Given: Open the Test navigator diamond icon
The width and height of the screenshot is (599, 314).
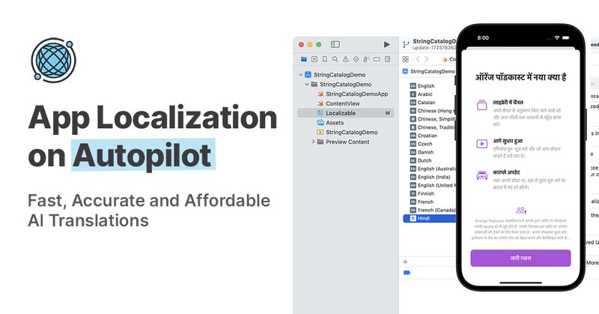Looking at the screenshot, I should (356, 59).
